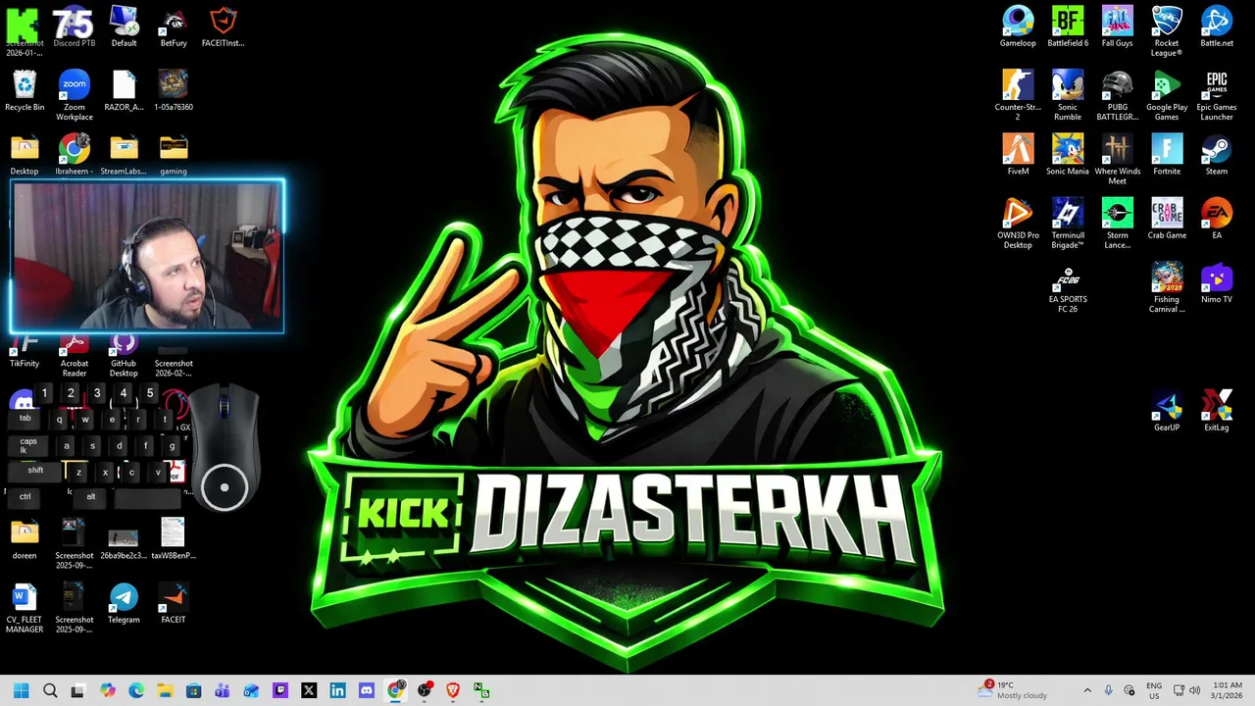Open the StreamLabs folder
The image size is (1255, 706).
124,155
